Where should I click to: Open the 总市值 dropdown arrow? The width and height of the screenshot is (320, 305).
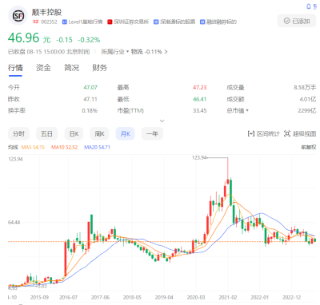tap(247, 110)
